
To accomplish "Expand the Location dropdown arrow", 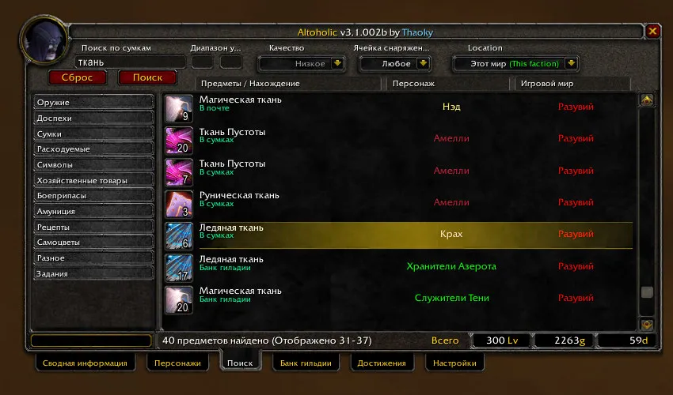I will coord(571,63).
